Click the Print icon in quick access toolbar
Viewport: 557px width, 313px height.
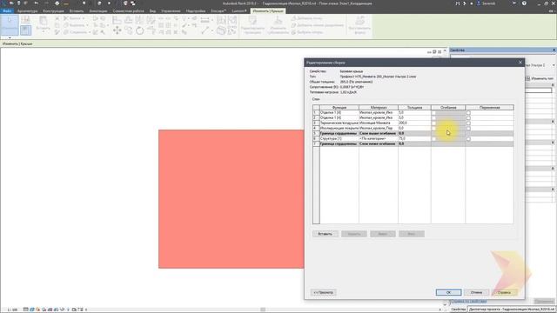pyautogui.click(x=57, y=3)
